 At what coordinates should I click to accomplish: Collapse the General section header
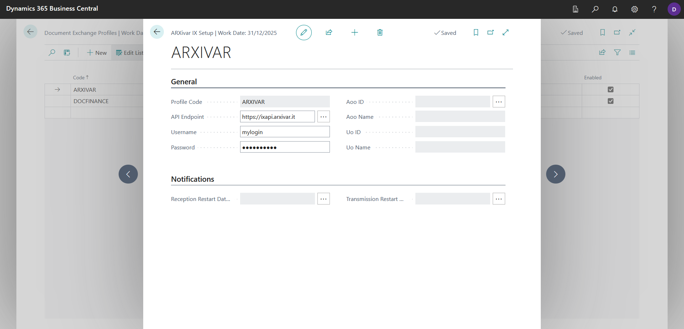(x=184, y=82)
